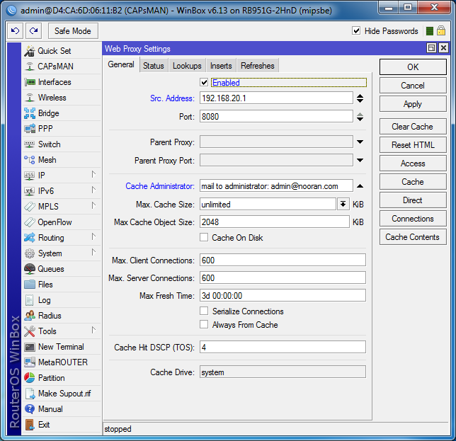Expand the Parent Proxy field arrow

[360, 142]
